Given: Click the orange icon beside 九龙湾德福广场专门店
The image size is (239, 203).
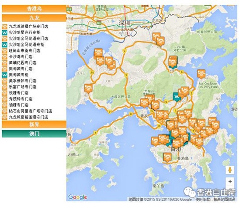Looking at the screenshot, I should coord(5,26).
